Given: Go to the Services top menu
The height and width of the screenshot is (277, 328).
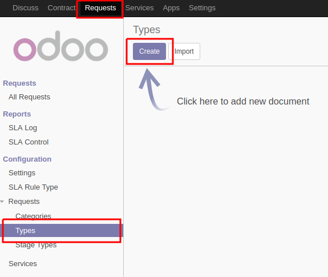Looking at the screenshot, I should (140, 8).
